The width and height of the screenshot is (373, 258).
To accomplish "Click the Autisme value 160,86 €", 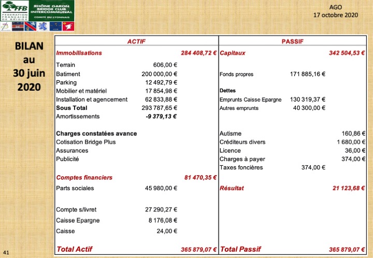I will 353,134.
